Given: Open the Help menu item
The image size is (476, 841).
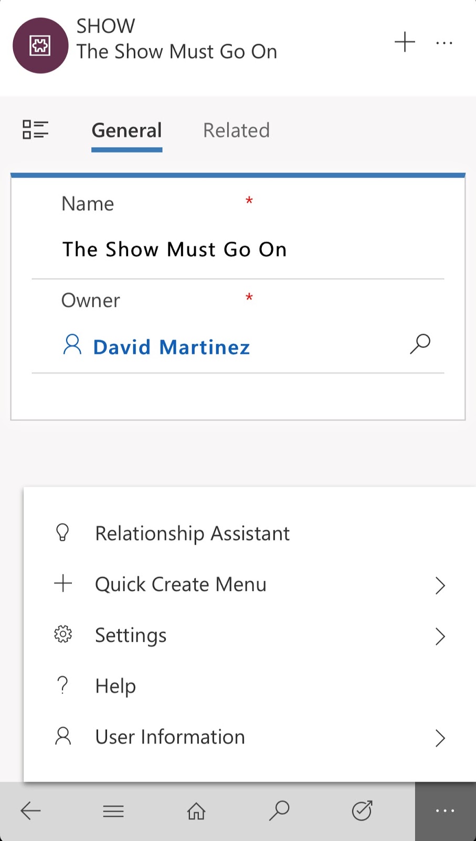Looking at the screenshot, I should pos(115,686).
